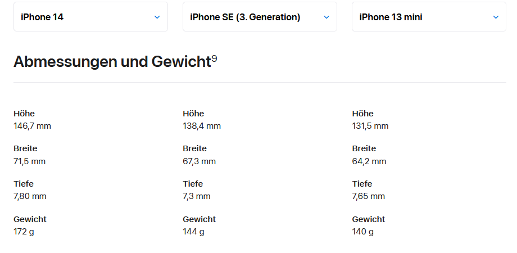Click the iPhone 13 mini depth value 7,65 mm
The height and width of the screenshot is (253, 517).
click(369, 196)
